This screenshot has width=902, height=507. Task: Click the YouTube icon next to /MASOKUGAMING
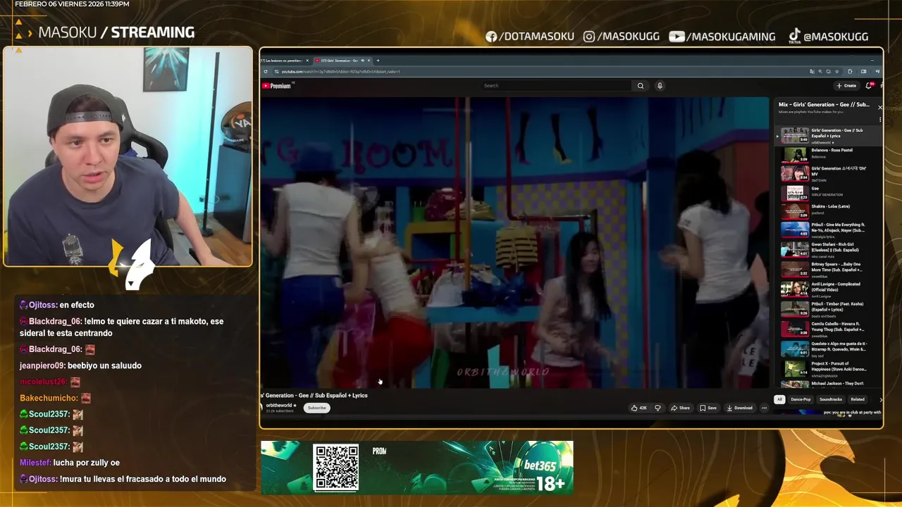[676, 37]
